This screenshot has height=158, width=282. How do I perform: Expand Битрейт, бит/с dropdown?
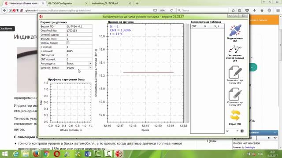(x=90, y=68)
